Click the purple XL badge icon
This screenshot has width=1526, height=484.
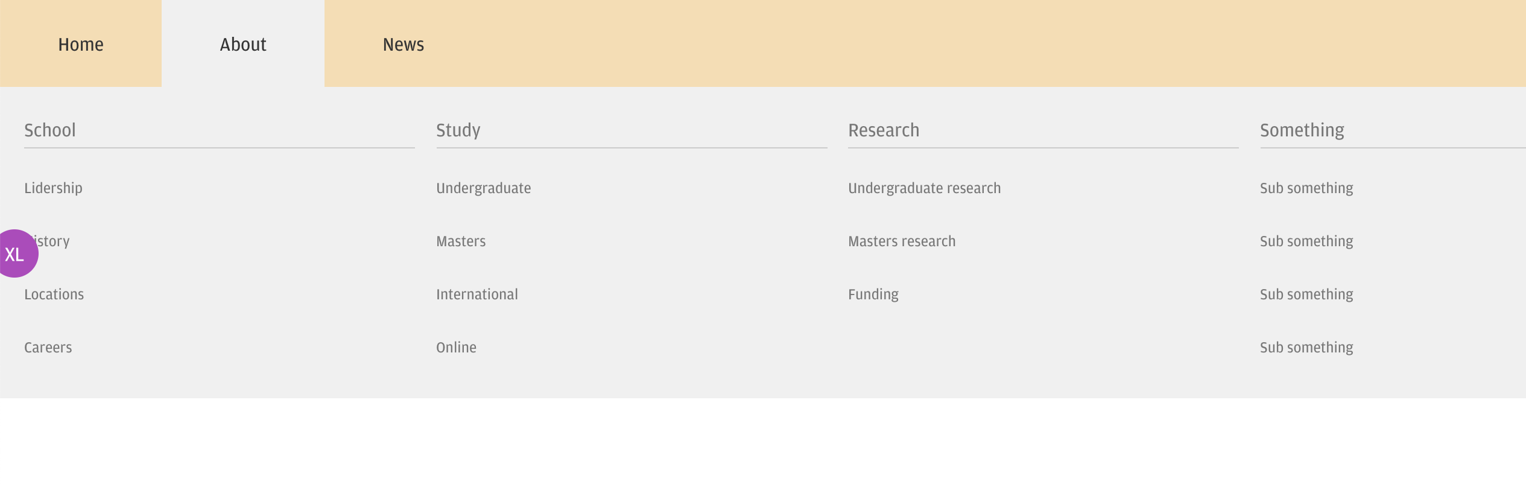(14, 253)
